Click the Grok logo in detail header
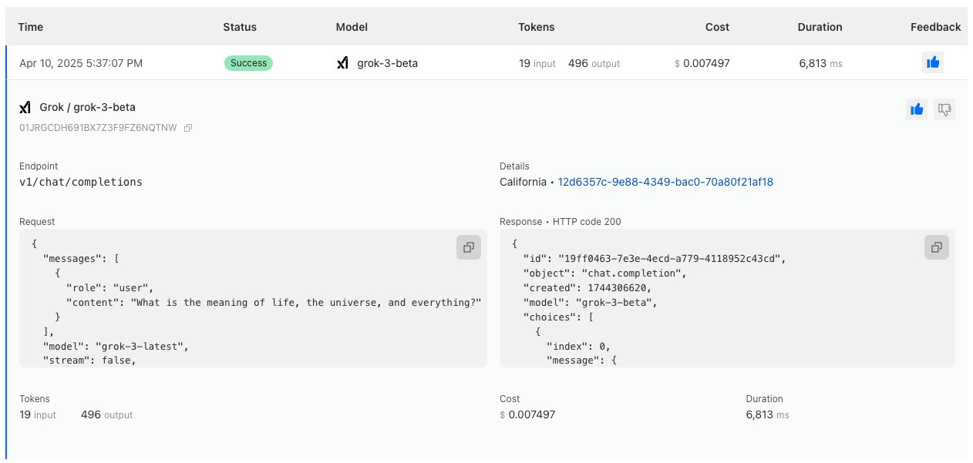Image resolution: width=973 pixels, height=463 pixels. (25, 108)
